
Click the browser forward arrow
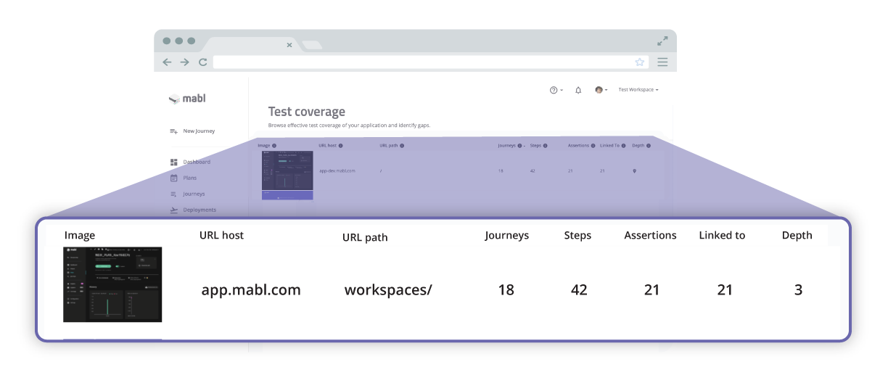tap(184, 62)
